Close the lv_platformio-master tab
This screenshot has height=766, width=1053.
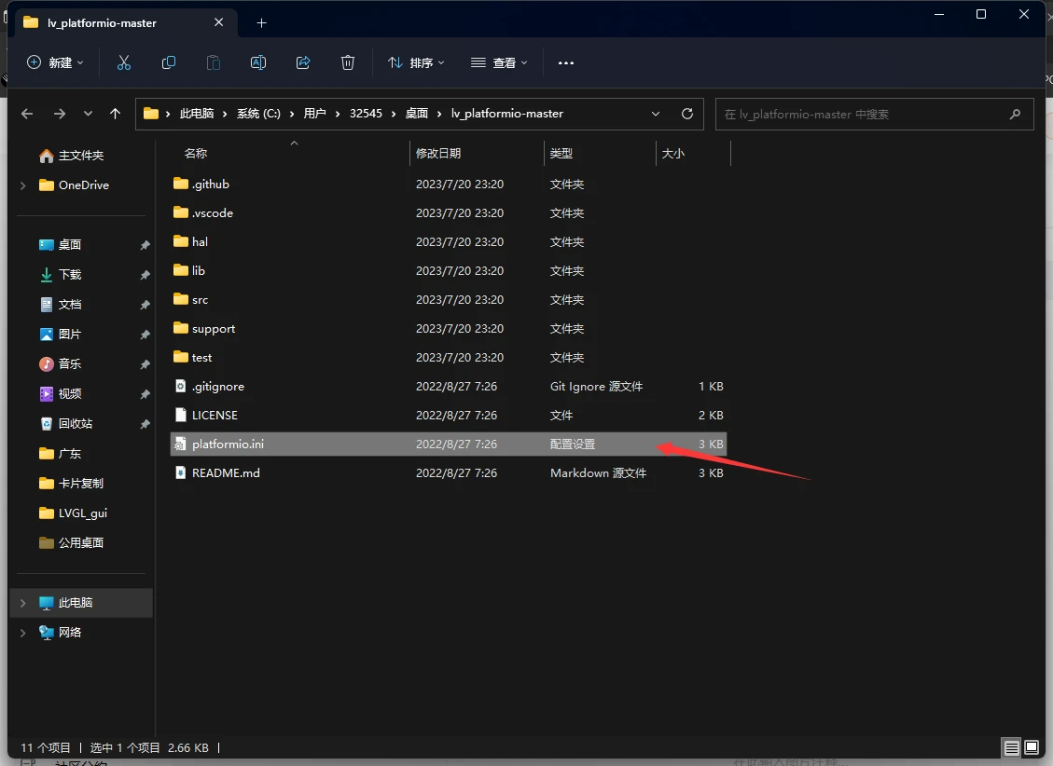pos(219,22)
